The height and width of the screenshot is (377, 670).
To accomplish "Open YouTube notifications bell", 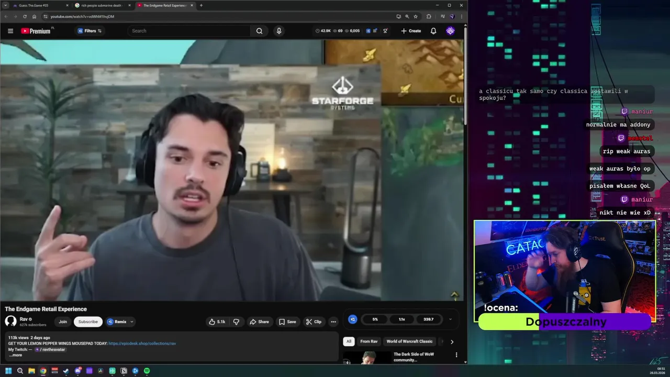I will click(x=433, y=31).
